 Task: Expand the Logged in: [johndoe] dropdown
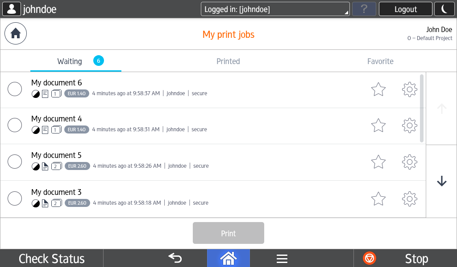click(x=275, y=9)
